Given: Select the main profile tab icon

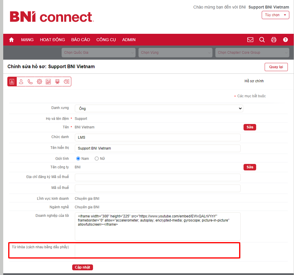Looking at the screenshot, I should pos(12,82).
